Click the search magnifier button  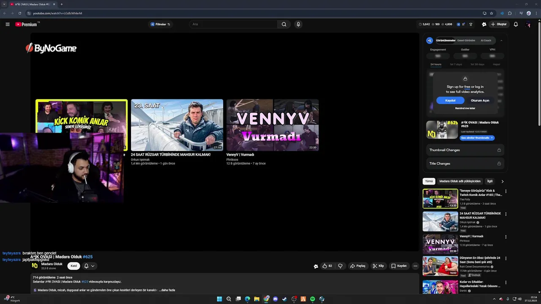coord(284,24)
